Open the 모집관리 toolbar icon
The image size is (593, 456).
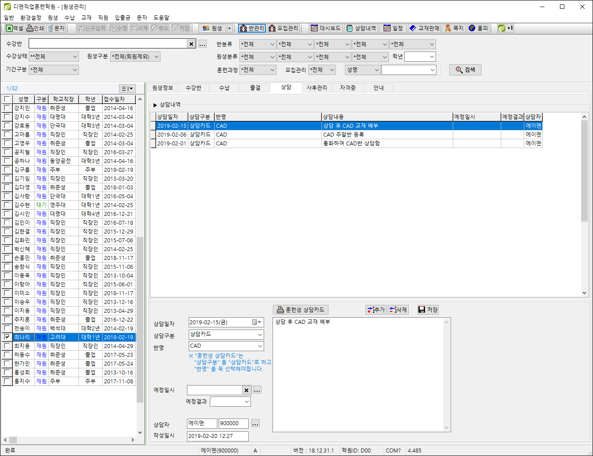(x=283, y=28)
